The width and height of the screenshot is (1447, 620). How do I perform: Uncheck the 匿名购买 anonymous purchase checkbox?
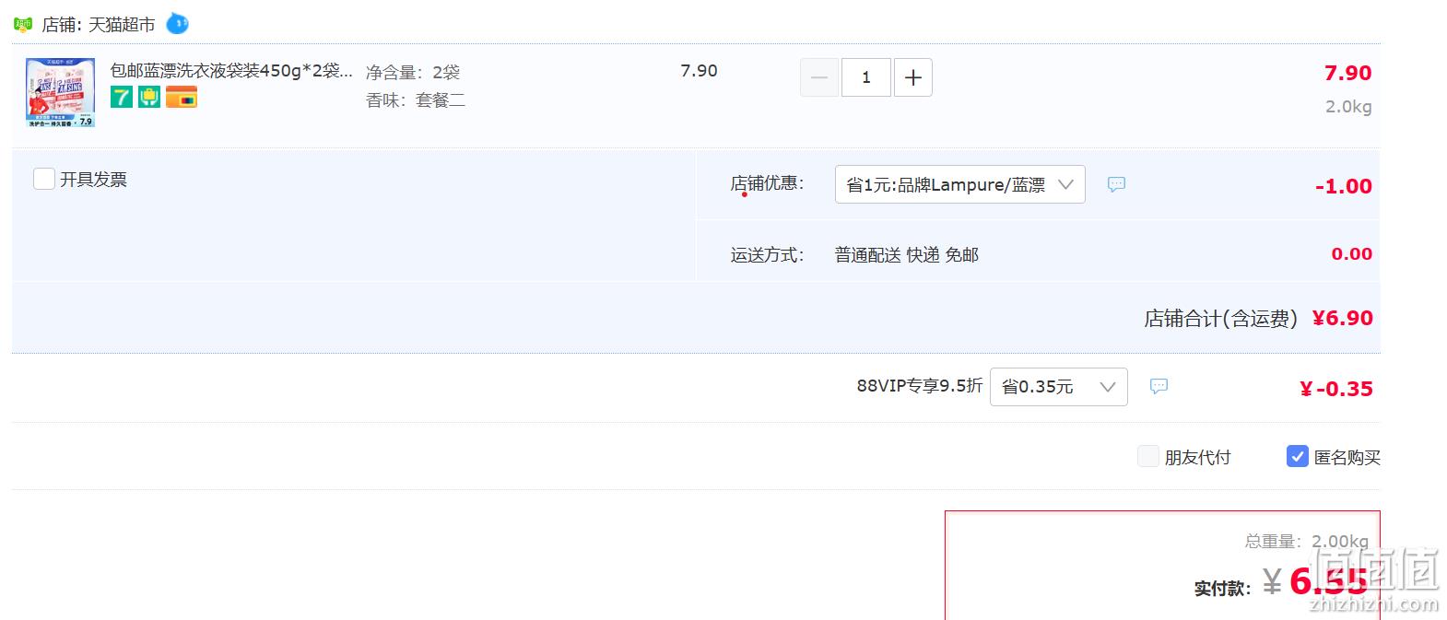click(1298, 456)
